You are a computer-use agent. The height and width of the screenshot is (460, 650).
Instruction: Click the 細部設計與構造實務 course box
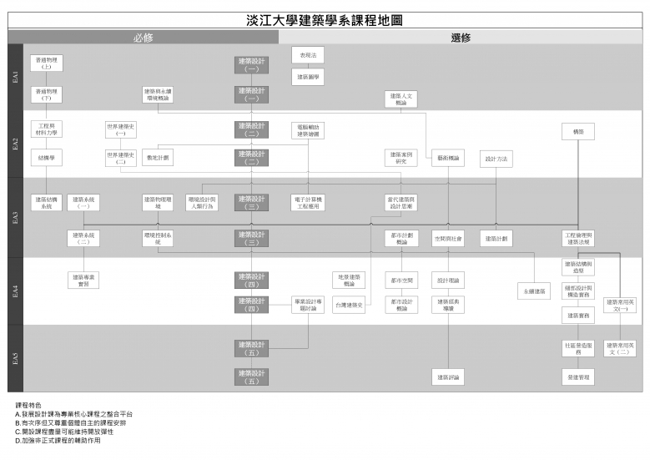pyautogui.click(x=578, y=291)
